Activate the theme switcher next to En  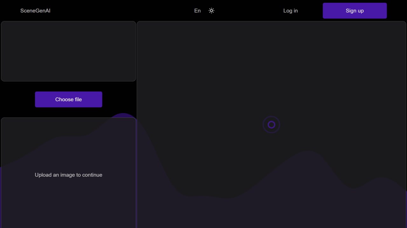pos(211,10)
